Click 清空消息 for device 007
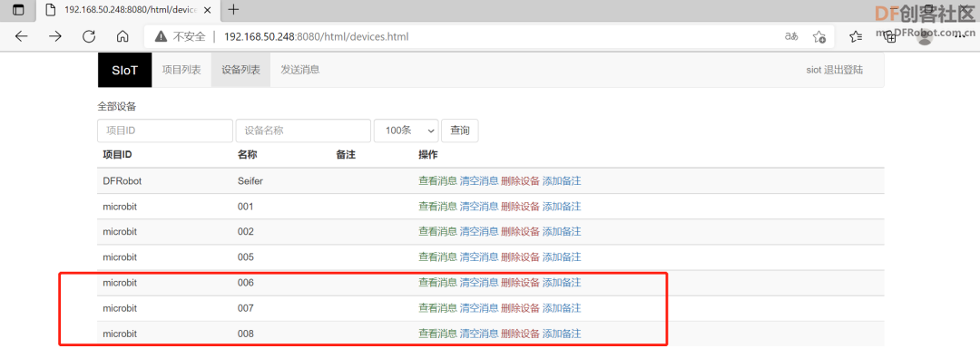This screenshot has width=980, height=358. point(479,308)
